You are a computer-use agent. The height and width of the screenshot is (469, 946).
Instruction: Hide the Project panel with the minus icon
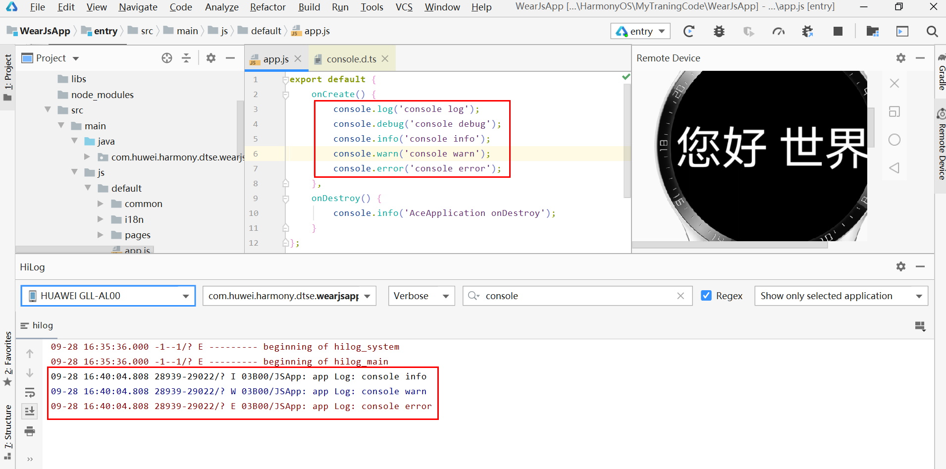pos(230,58)
